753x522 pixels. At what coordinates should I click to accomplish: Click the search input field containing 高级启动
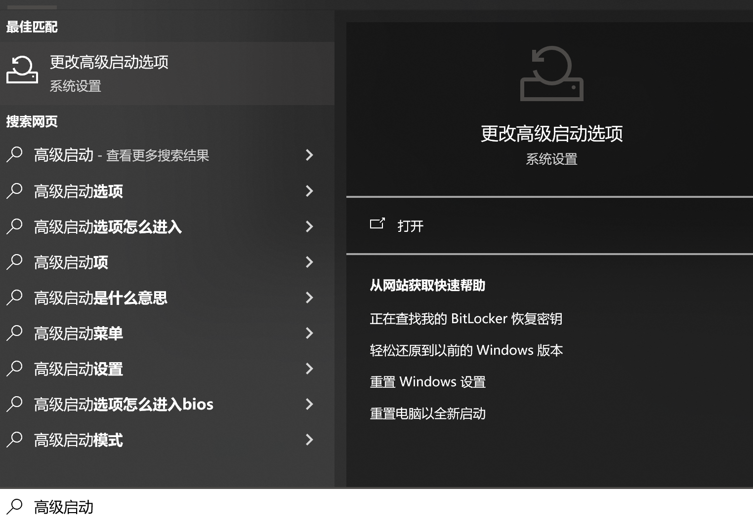[376, 506]
